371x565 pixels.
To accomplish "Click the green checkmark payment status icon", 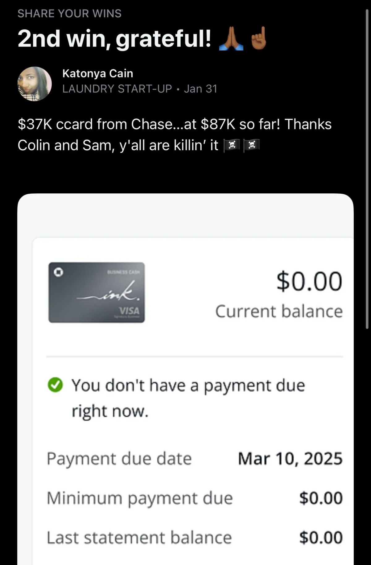I will [55, 385].
